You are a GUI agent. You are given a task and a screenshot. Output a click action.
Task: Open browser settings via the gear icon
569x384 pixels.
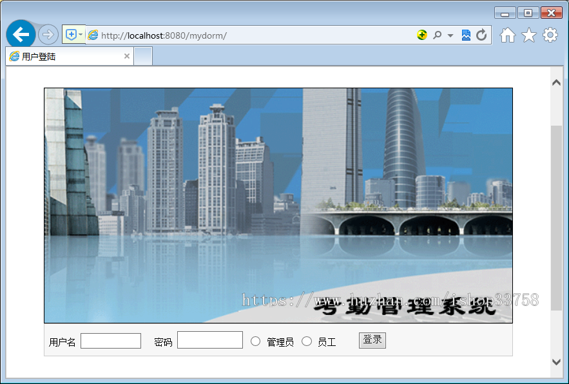(548, 35)
